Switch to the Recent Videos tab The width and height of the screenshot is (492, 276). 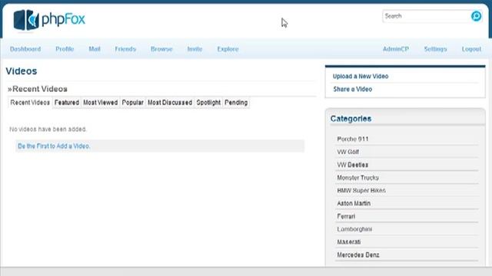tap(30, 103)
